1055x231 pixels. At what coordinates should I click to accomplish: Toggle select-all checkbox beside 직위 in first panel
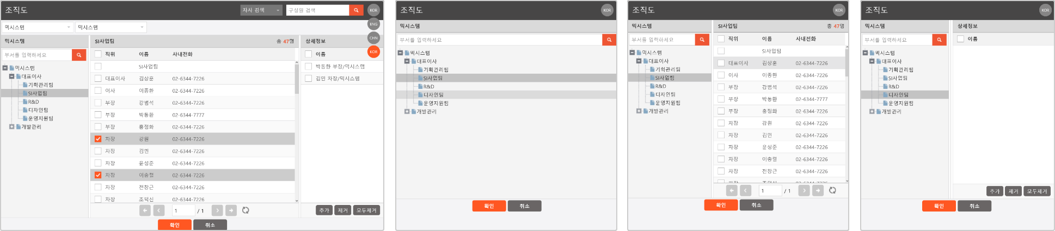pyautogui.click(x=98, y=54)
